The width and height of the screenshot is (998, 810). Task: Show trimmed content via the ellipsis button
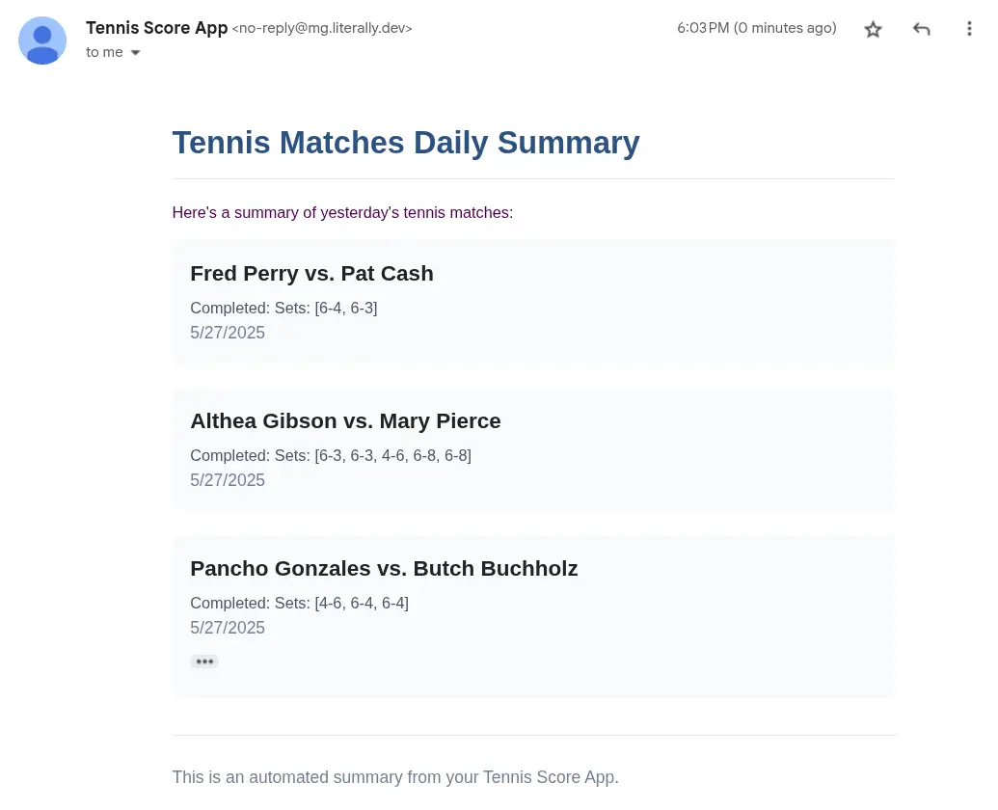coord(204,661)
